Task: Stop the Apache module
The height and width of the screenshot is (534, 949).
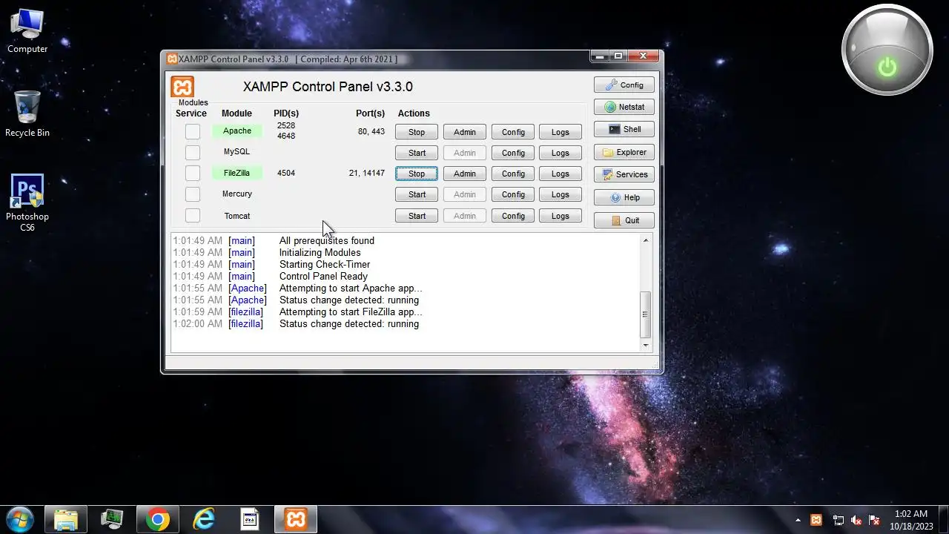Action: pos(417,132)
